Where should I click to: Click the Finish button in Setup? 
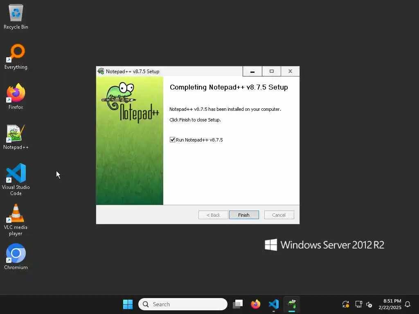(x=244, y=215)
